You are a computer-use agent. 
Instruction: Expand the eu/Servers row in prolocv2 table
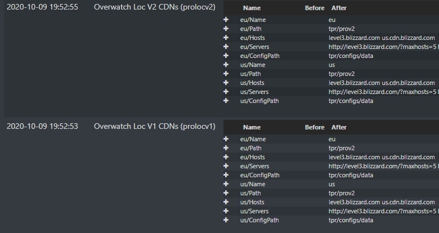click(226, 47)
